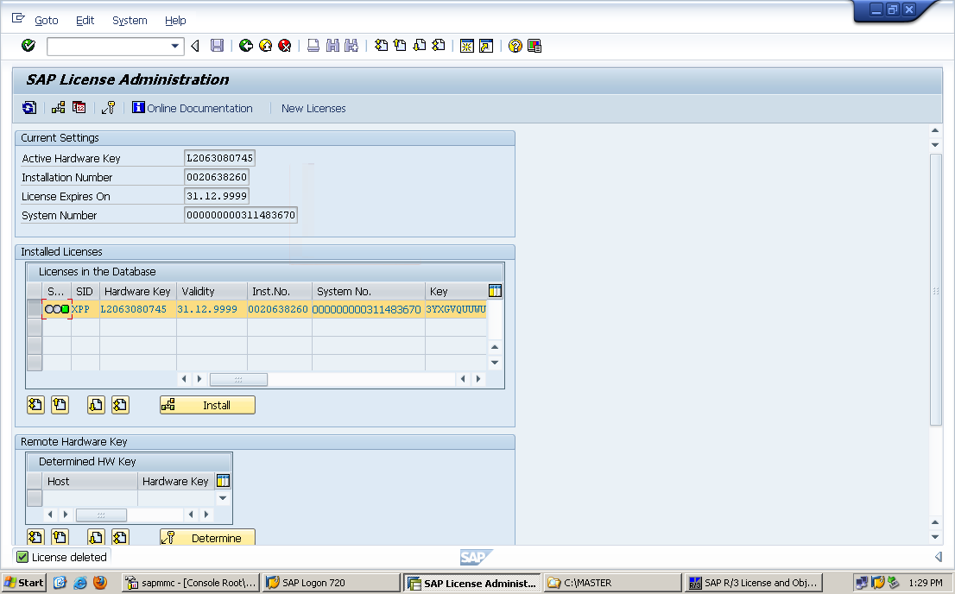Open the Help menu
The width and height of the screenshot is (955, 594).
coord(175,20)
